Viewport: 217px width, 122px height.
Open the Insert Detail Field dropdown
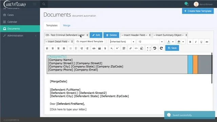pyautogui.click(x=59, y=41)
